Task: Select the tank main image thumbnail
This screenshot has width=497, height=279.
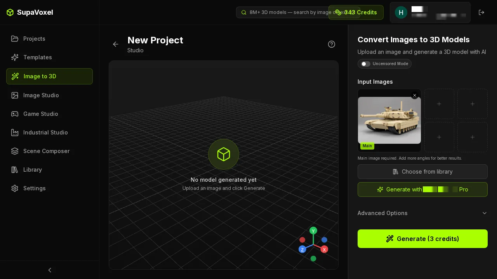Action: pyautogui.click(x=389, y=121)
